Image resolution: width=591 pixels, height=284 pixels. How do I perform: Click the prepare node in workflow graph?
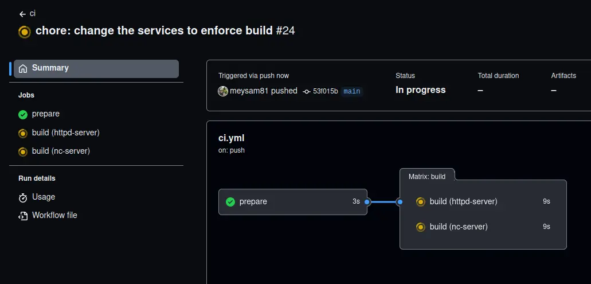click(292, 202)
